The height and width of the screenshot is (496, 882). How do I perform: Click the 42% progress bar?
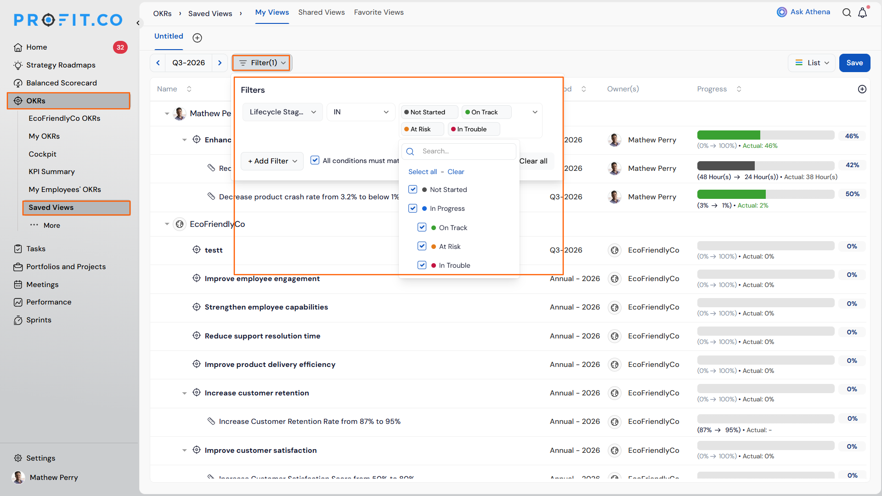coord(766,166)
